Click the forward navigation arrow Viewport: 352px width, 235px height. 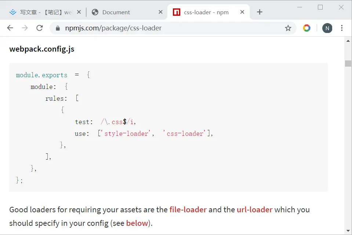point(25,28)
